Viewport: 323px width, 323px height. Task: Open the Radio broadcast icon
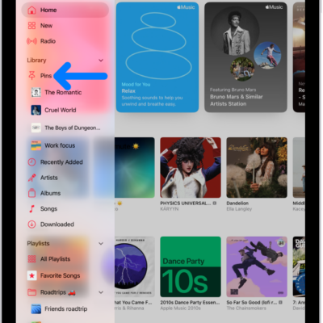pos(31,41)
